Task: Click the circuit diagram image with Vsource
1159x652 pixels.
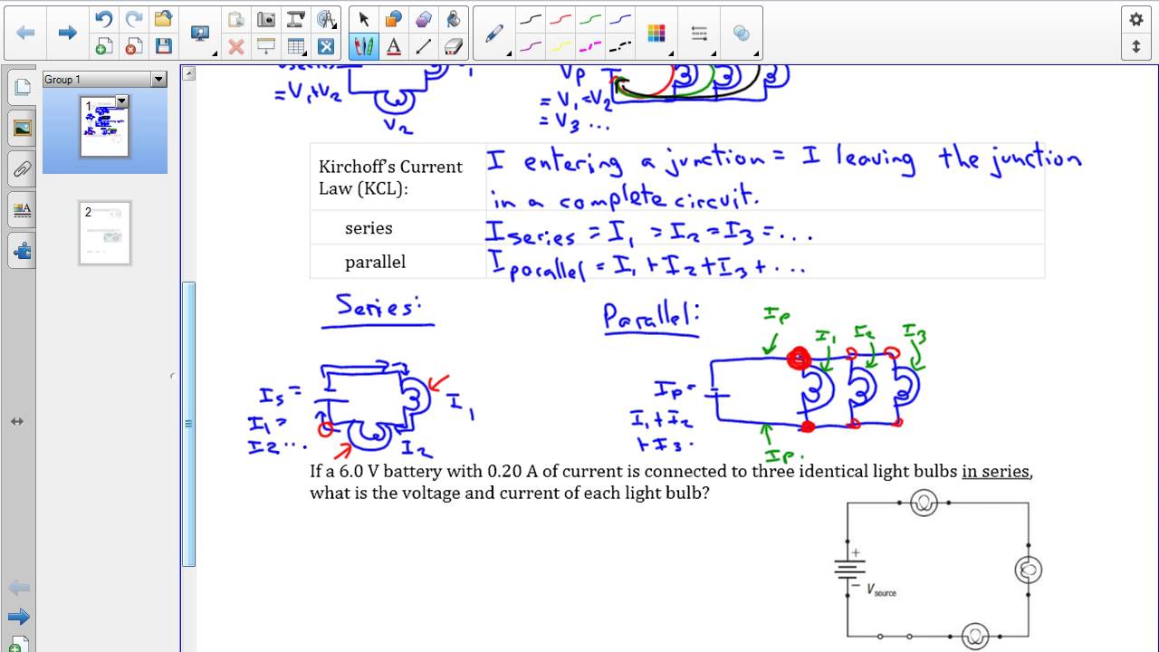Action: pos(938,569)
